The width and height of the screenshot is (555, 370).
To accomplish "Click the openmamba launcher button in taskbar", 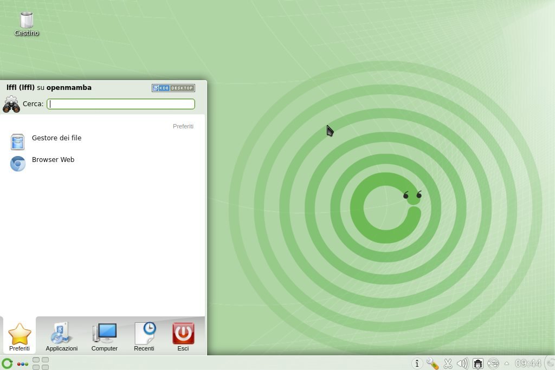I will 7,363.
